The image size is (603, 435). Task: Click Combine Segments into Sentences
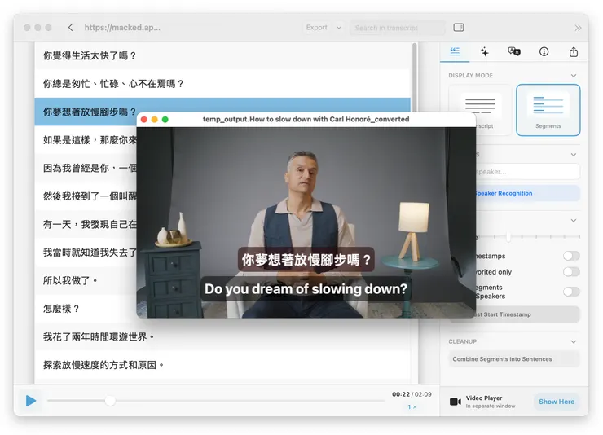[x=514, y=359]
